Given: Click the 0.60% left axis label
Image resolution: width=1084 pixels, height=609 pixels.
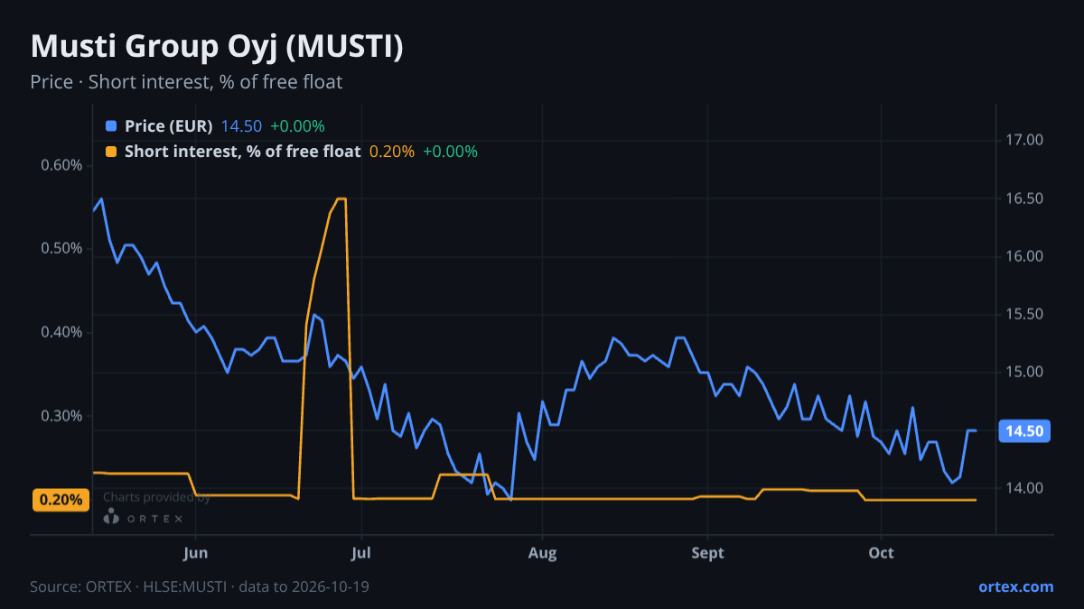Looking at the screenshot, I should point(61,165).
